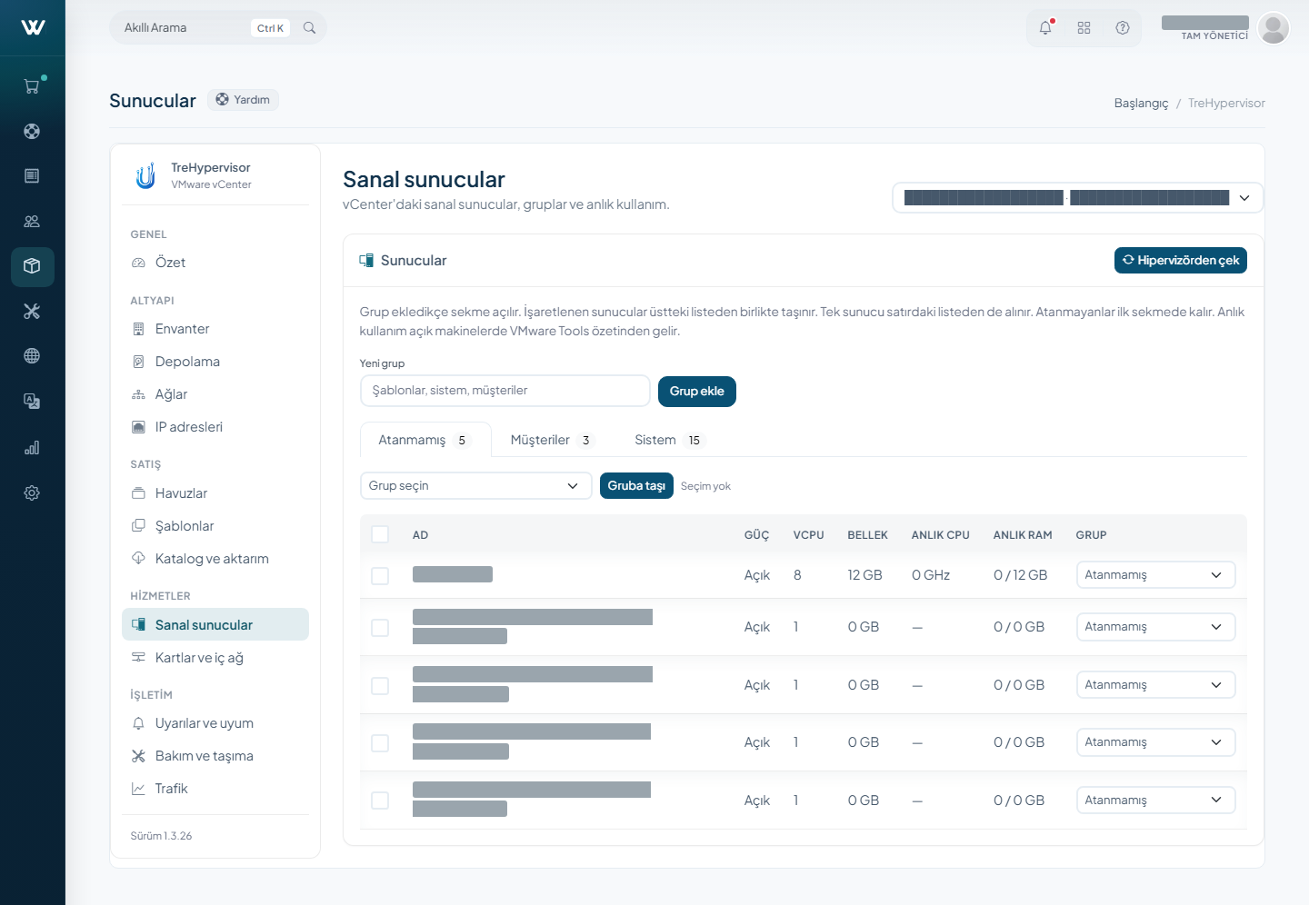This screenshot has width=1309, height=905.
Task: Open the apps grid icon in header
Action: point(1084,28)
